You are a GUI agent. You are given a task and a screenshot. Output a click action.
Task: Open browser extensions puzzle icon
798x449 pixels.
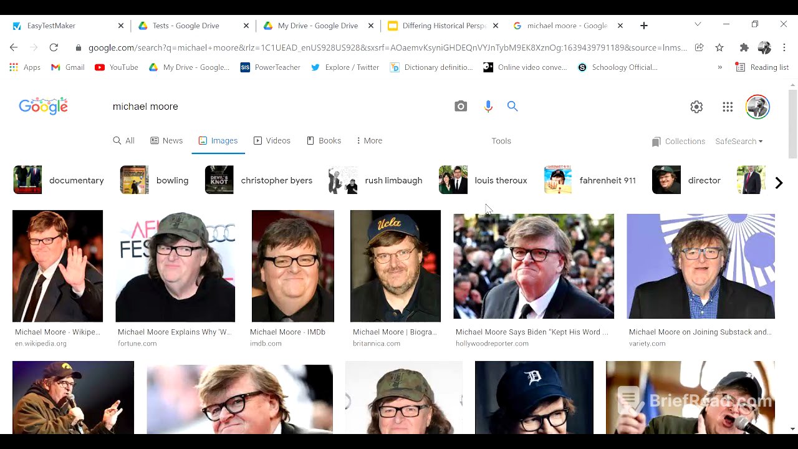tap(744, 47)
